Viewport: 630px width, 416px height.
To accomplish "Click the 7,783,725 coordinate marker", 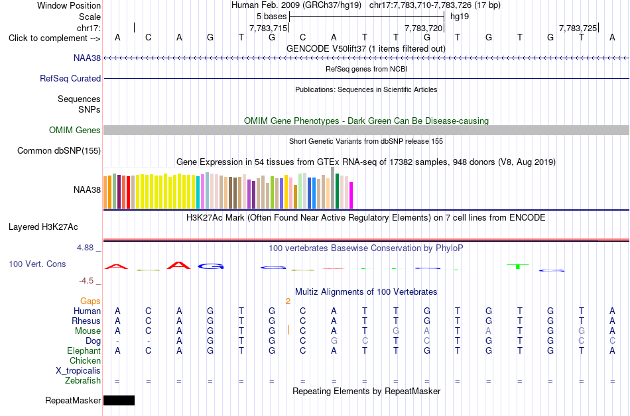I will click(x=578, y=28).
